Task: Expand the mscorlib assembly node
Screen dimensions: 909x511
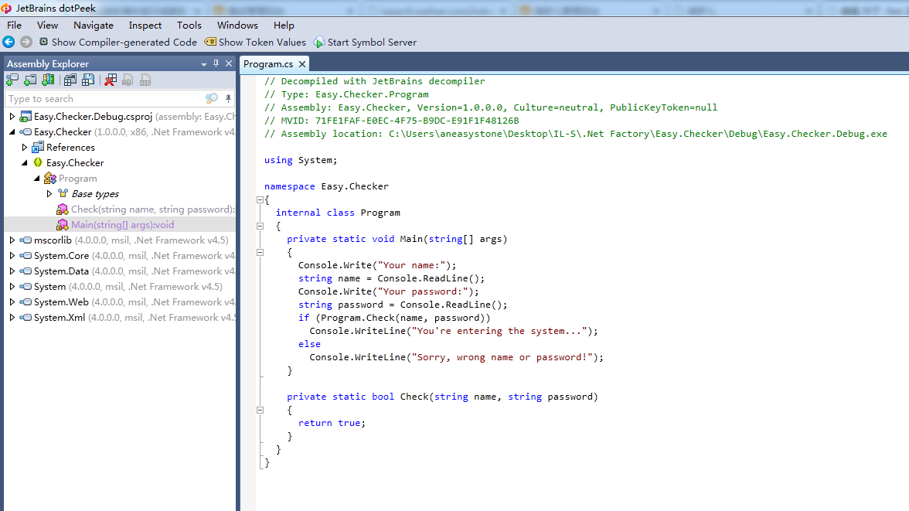Action: pyautogui.click(x=12, y=240)
